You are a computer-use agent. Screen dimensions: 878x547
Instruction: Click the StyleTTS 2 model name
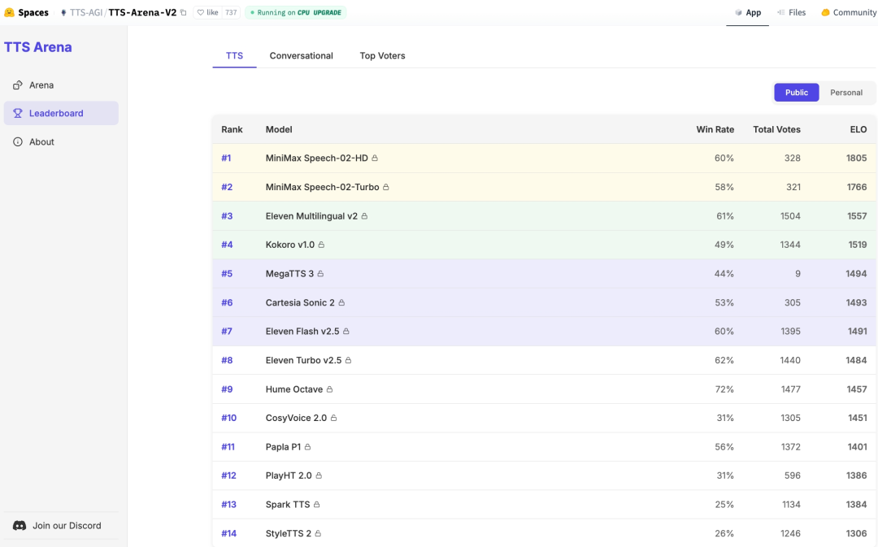(x=289, y=533)
